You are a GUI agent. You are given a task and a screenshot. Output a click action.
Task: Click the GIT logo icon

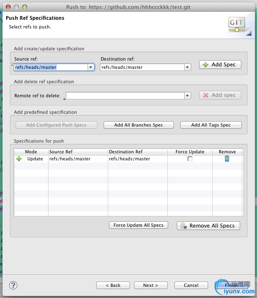(237, 24)
